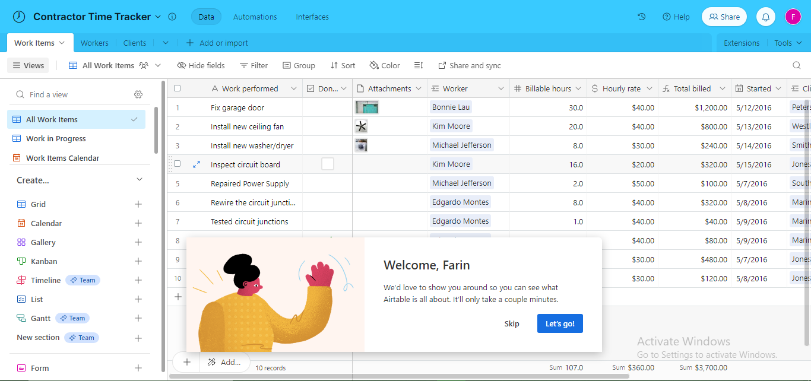Skip the welcome tour
The width and height of the screenshot is (811, 381).
pos(511,323)
